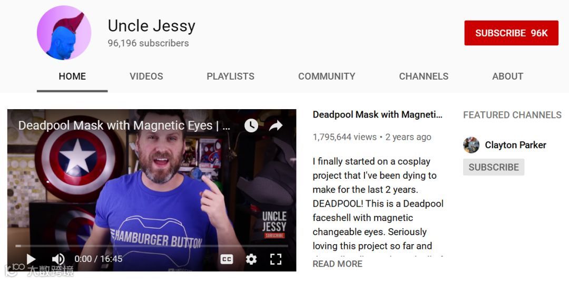Click the red Subscribe 96K button
This screenshot has width=569, height=281.
point(511,33)
